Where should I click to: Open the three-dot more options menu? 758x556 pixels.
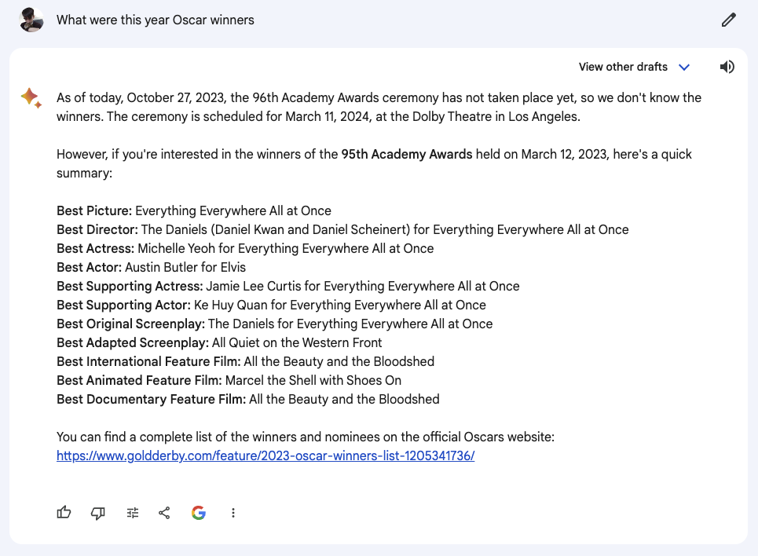click(233, 513)
